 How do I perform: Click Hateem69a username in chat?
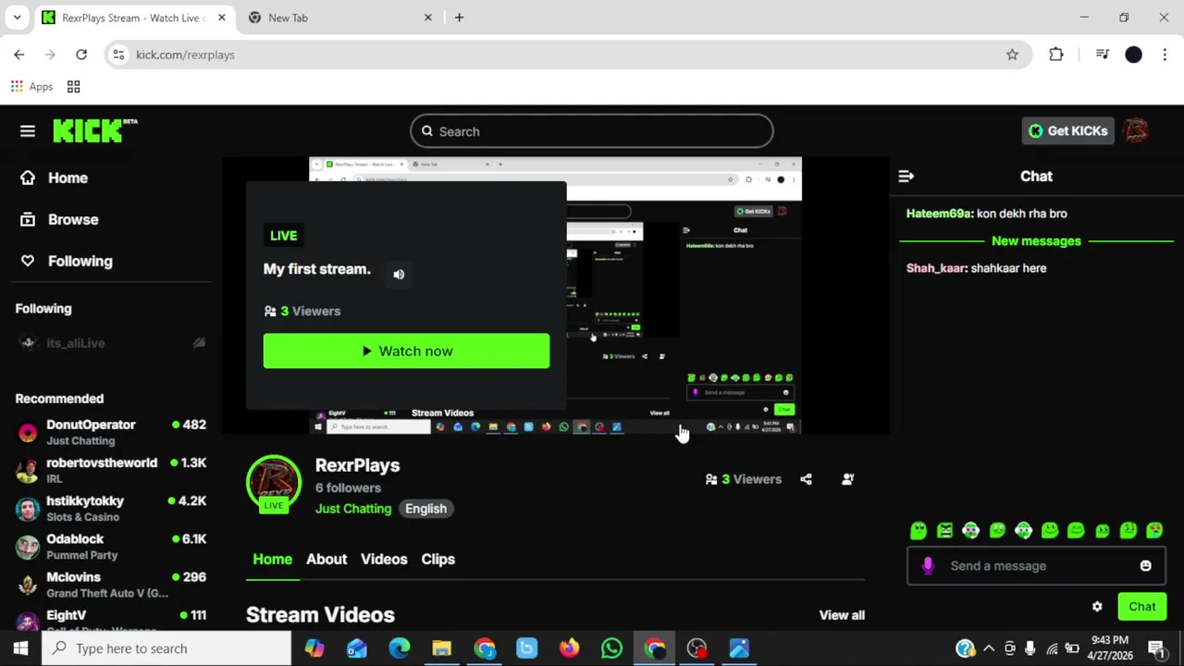coord(939,214)
